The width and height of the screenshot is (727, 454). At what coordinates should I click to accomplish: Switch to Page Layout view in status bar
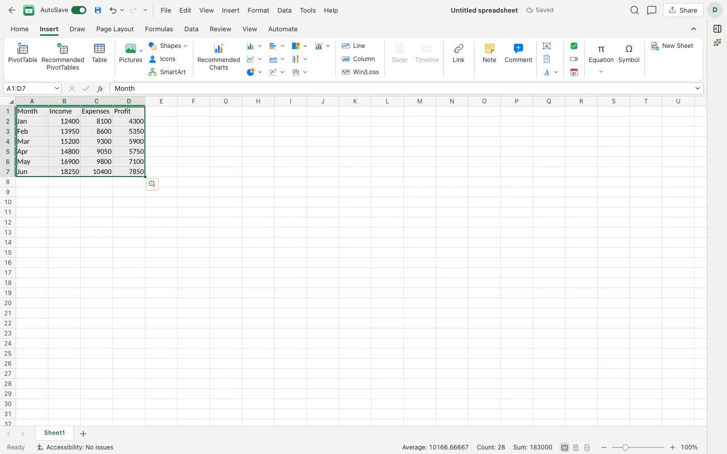[576, 447]
